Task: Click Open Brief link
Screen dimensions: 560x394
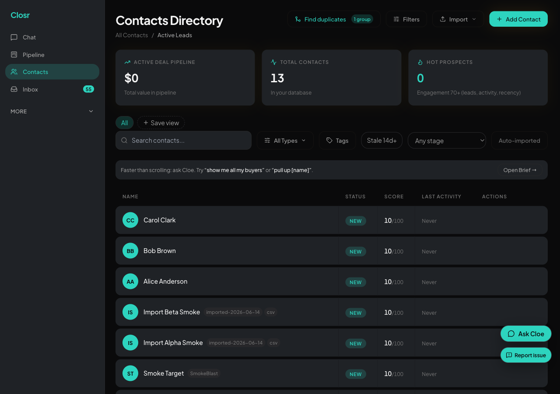Action: pyautogui.click(x=520, y=170)
